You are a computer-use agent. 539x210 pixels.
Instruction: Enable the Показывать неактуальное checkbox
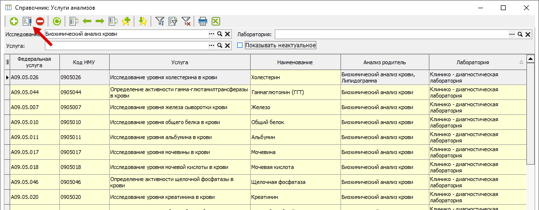(240, 45)
